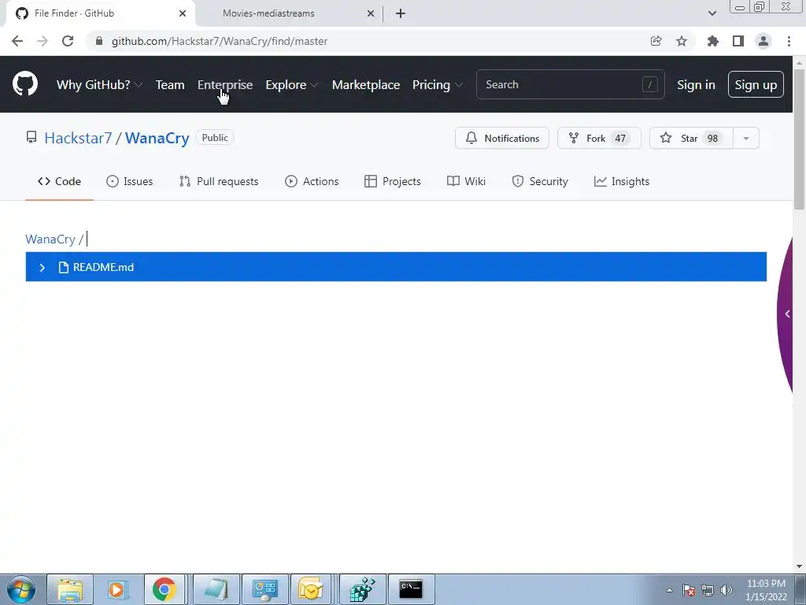Star the repository
Image resolution: width=806 pixels, height=605 pixels.
691,138
